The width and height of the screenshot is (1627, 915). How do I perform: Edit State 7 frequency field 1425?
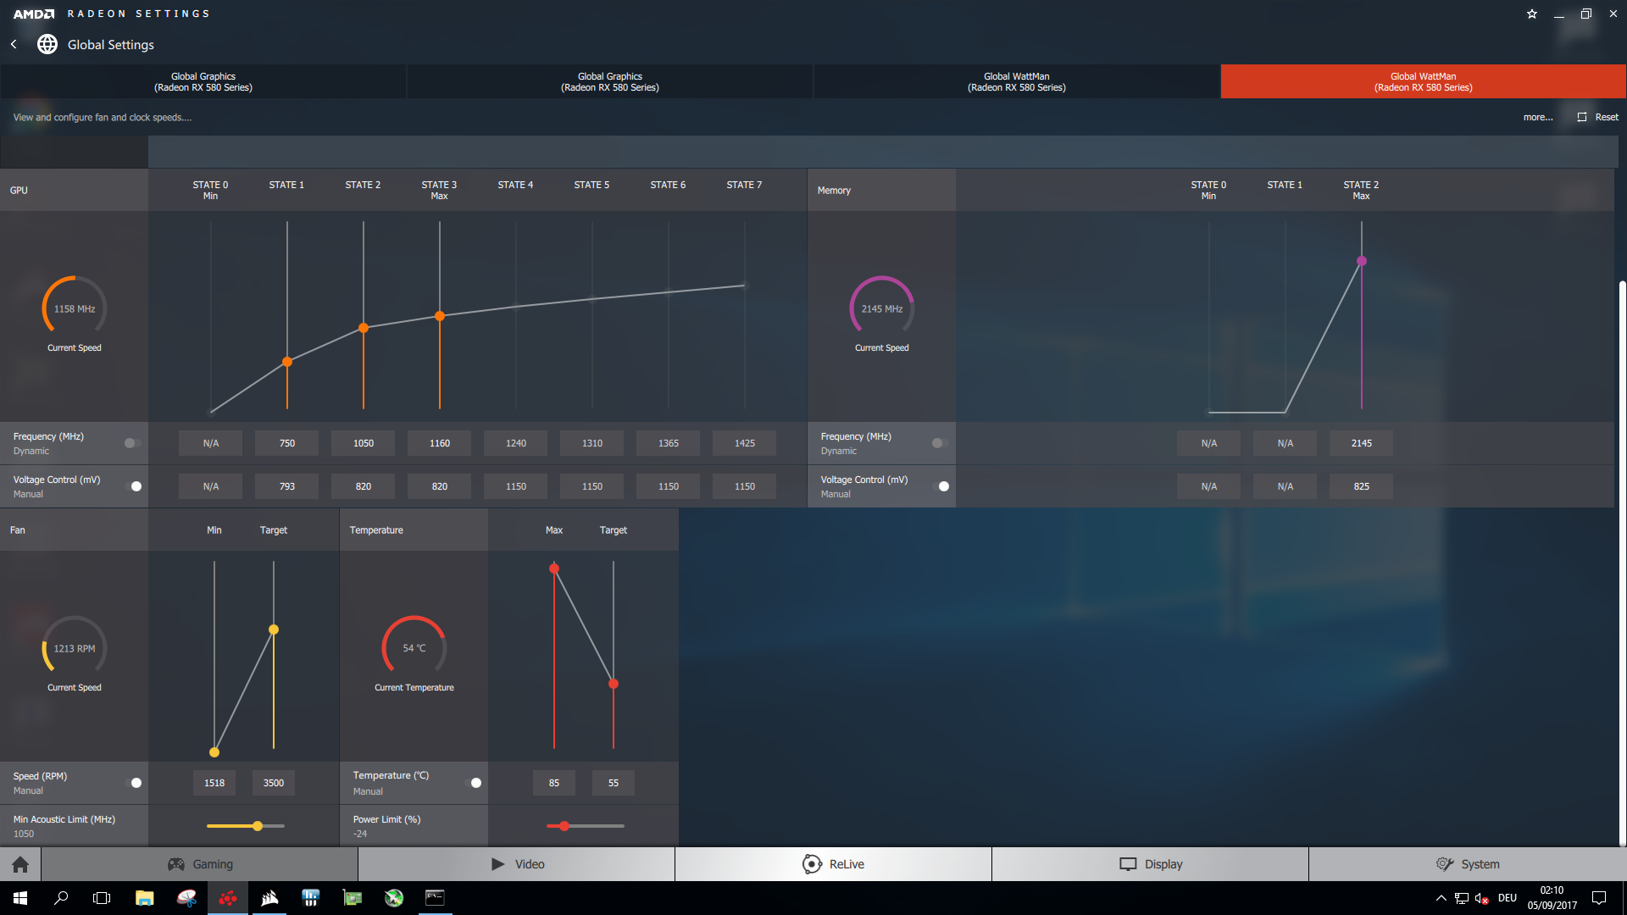(745, 443)
